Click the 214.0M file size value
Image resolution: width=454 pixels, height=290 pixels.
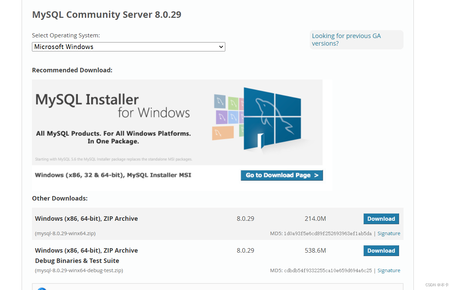click(x=315, y=219)
